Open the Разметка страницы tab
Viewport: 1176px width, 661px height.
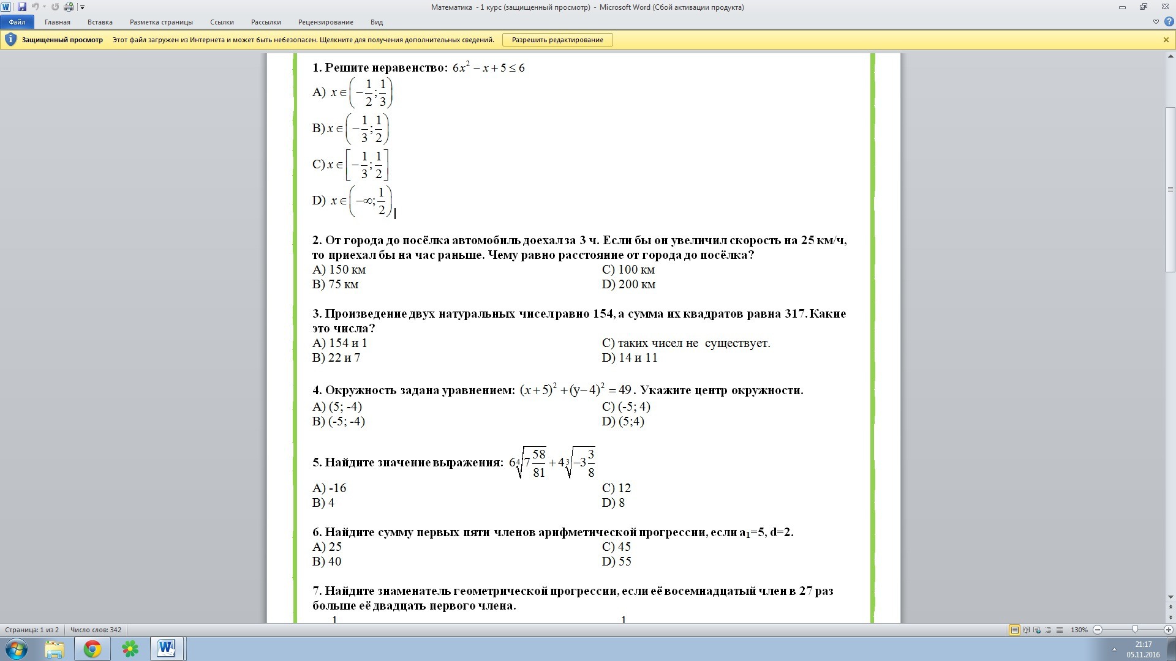(x=161, y=22)
